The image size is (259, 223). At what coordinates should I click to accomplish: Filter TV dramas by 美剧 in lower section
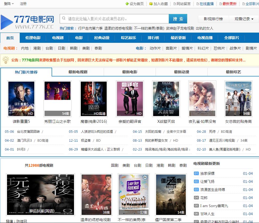tap(126, 165)
